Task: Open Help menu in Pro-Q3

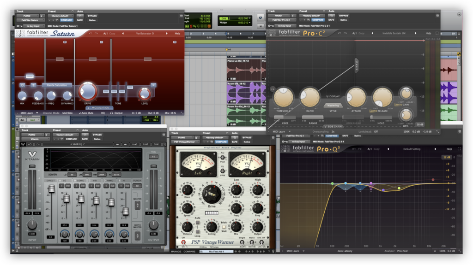Action: pos(449,149)
